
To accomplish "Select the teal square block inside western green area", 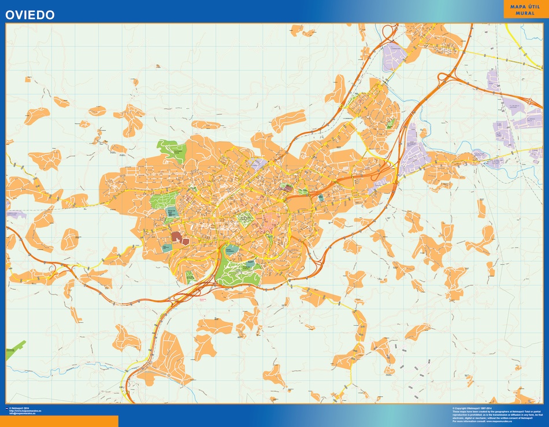I will [171, 212].
